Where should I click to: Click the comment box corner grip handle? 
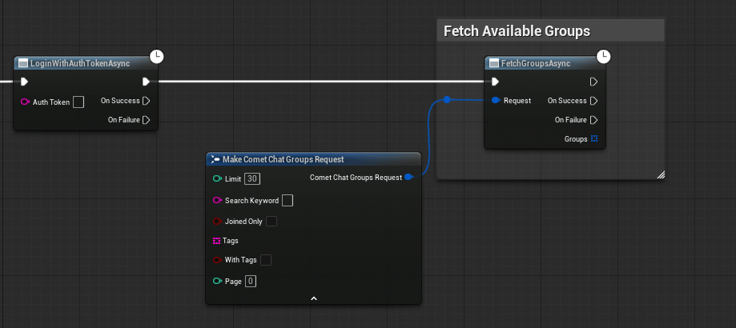click(661, 174)
